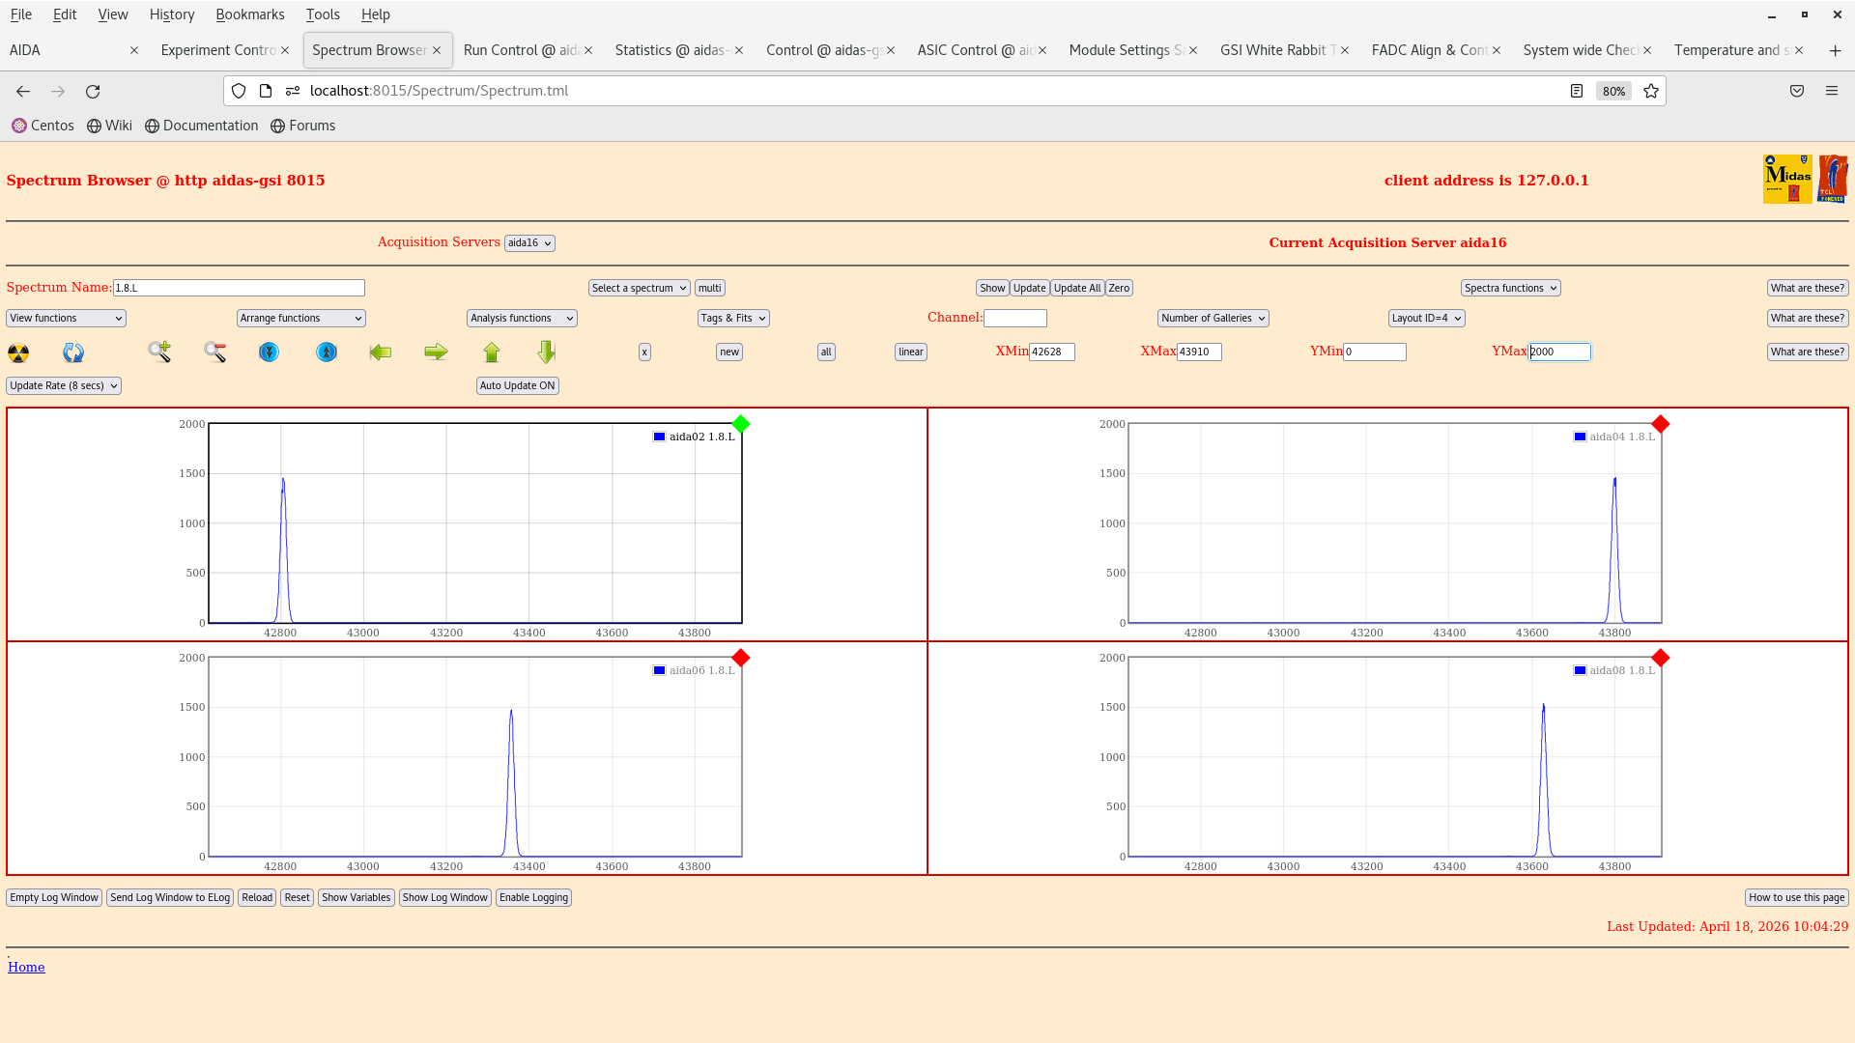Toggle the Auto Update ON button
Image resolution: width=1855 pixels, height=1043 pixels.
coord(517,385)
